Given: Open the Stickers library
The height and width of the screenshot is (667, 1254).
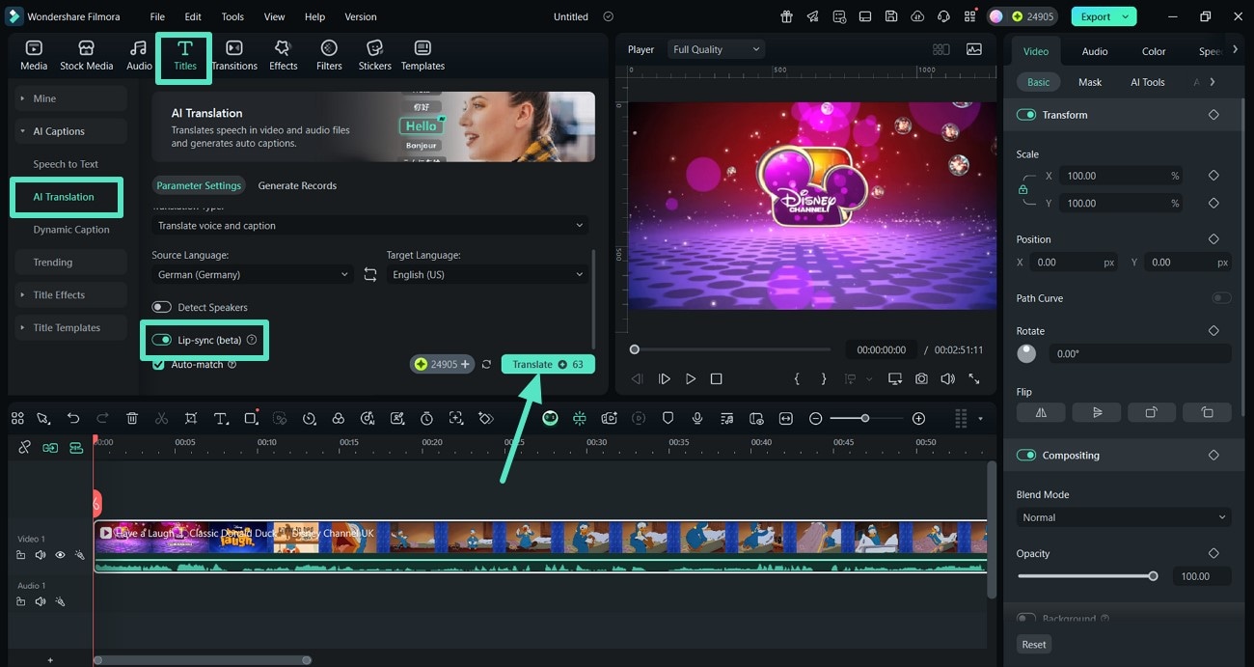Looking at the screenshot, I should tap(374, 56).
